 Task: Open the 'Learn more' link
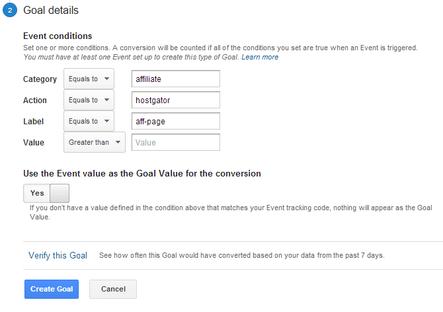(260, 57)
